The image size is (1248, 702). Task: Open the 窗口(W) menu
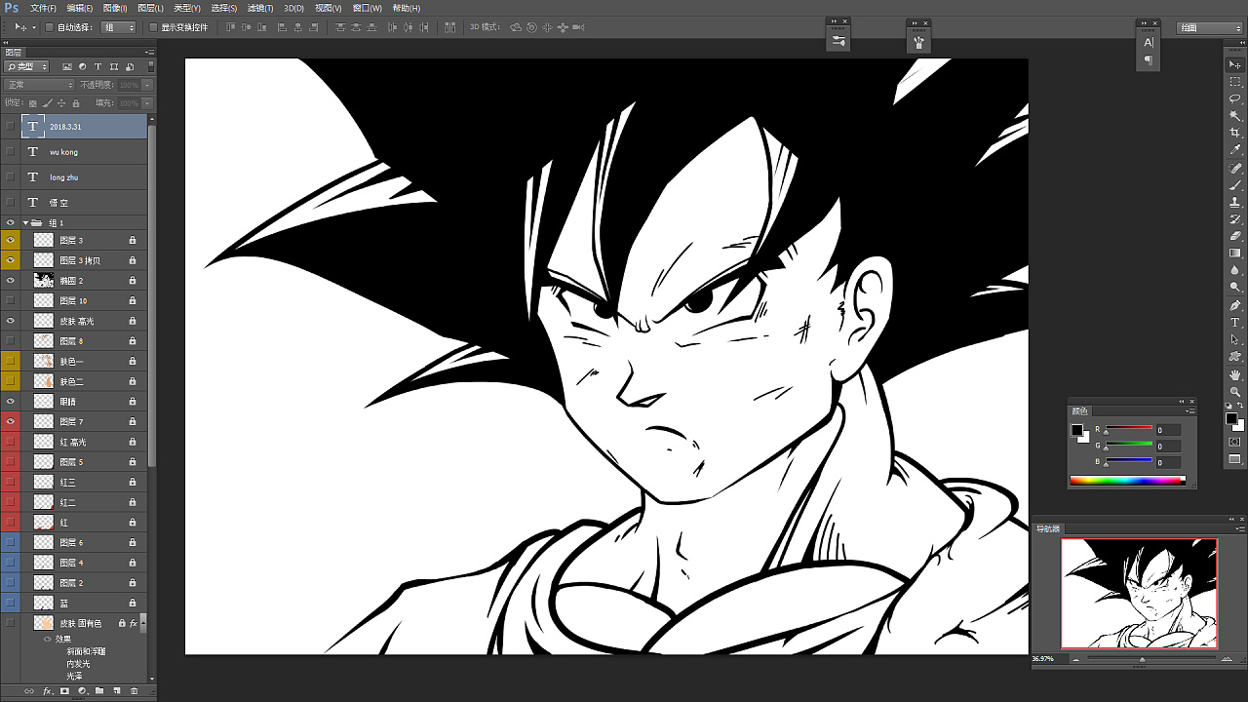click(x=368, y=8)
